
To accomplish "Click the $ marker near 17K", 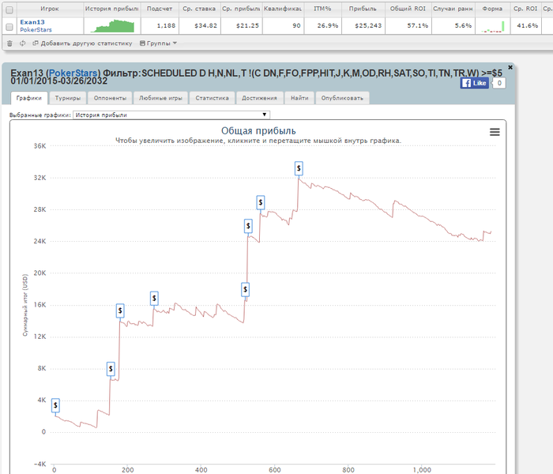I will pyautogui.click(x=246, y=290).
